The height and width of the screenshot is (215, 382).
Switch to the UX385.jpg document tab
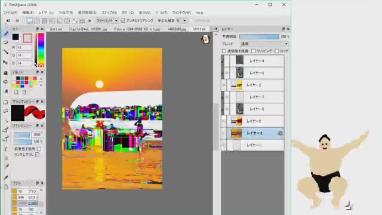click(88, 29)
